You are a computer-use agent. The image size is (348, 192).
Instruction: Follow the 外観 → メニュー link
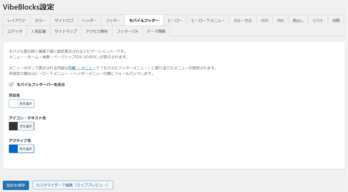(x=82, y=68)
